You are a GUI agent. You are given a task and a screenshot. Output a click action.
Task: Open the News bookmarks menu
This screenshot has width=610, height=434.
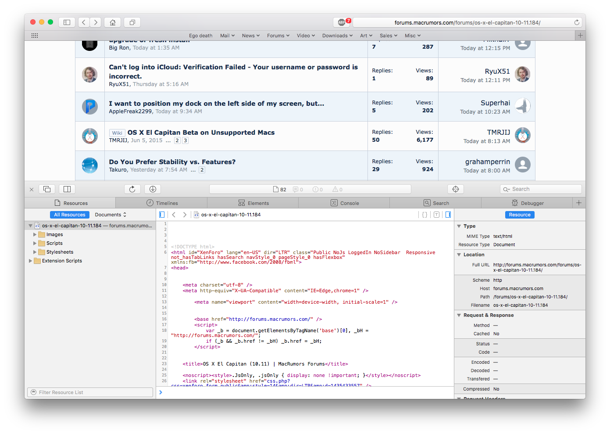pos(251,36)
